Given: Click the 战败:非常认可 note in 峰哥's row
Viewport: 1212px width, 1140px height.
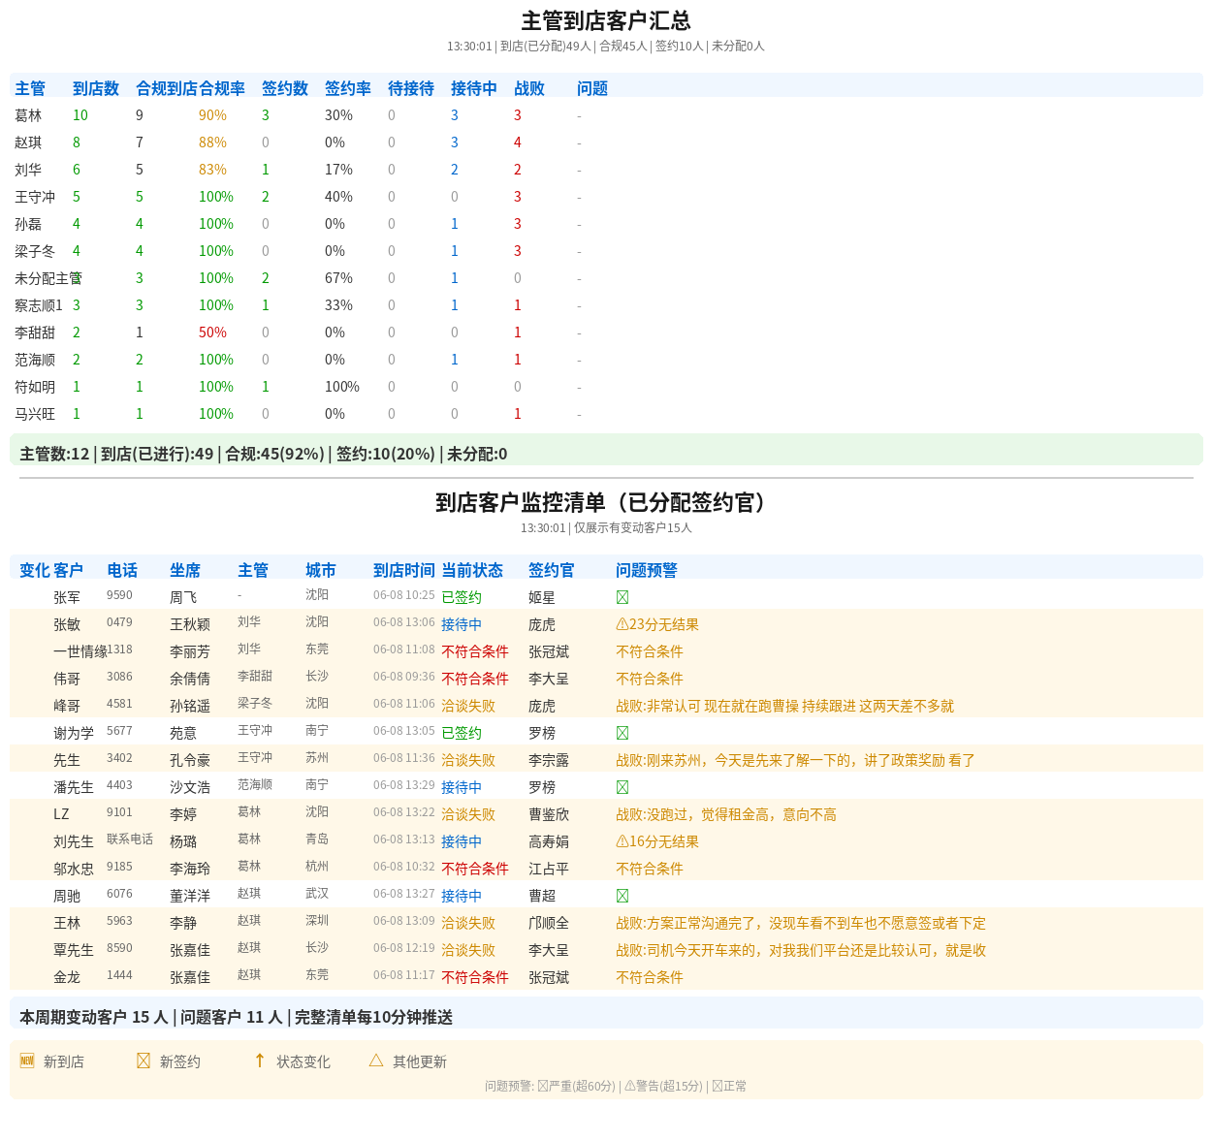Looking at the screenshot, I should pos(784,706).
